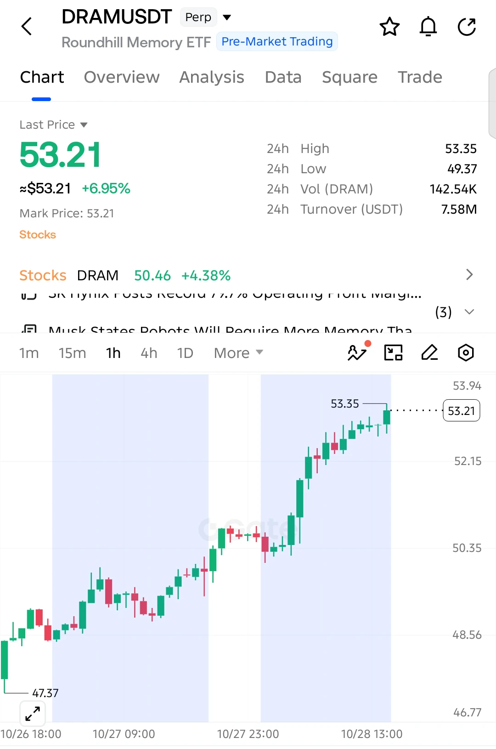The image size is (496, 749).
Task: Tap the DRAMUSDT pair title
Action: 117,17
